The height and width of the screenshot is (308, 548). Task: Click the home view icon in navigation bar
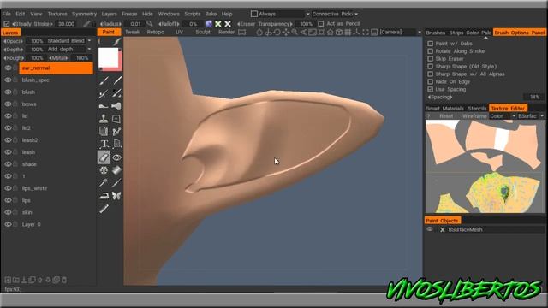[x=330, y=33]
